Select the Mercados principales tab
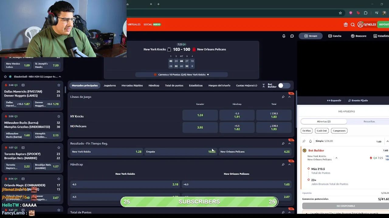 click(85, 86)
